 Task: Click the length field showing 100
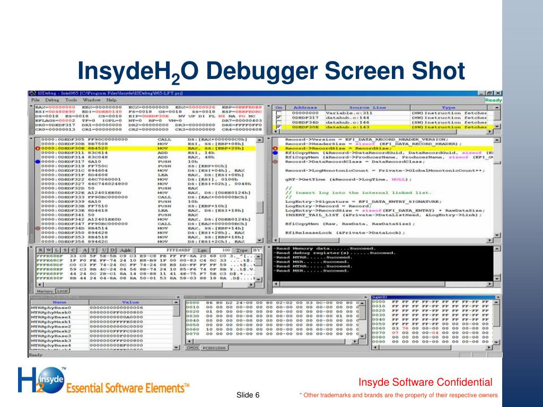point(221,250)
